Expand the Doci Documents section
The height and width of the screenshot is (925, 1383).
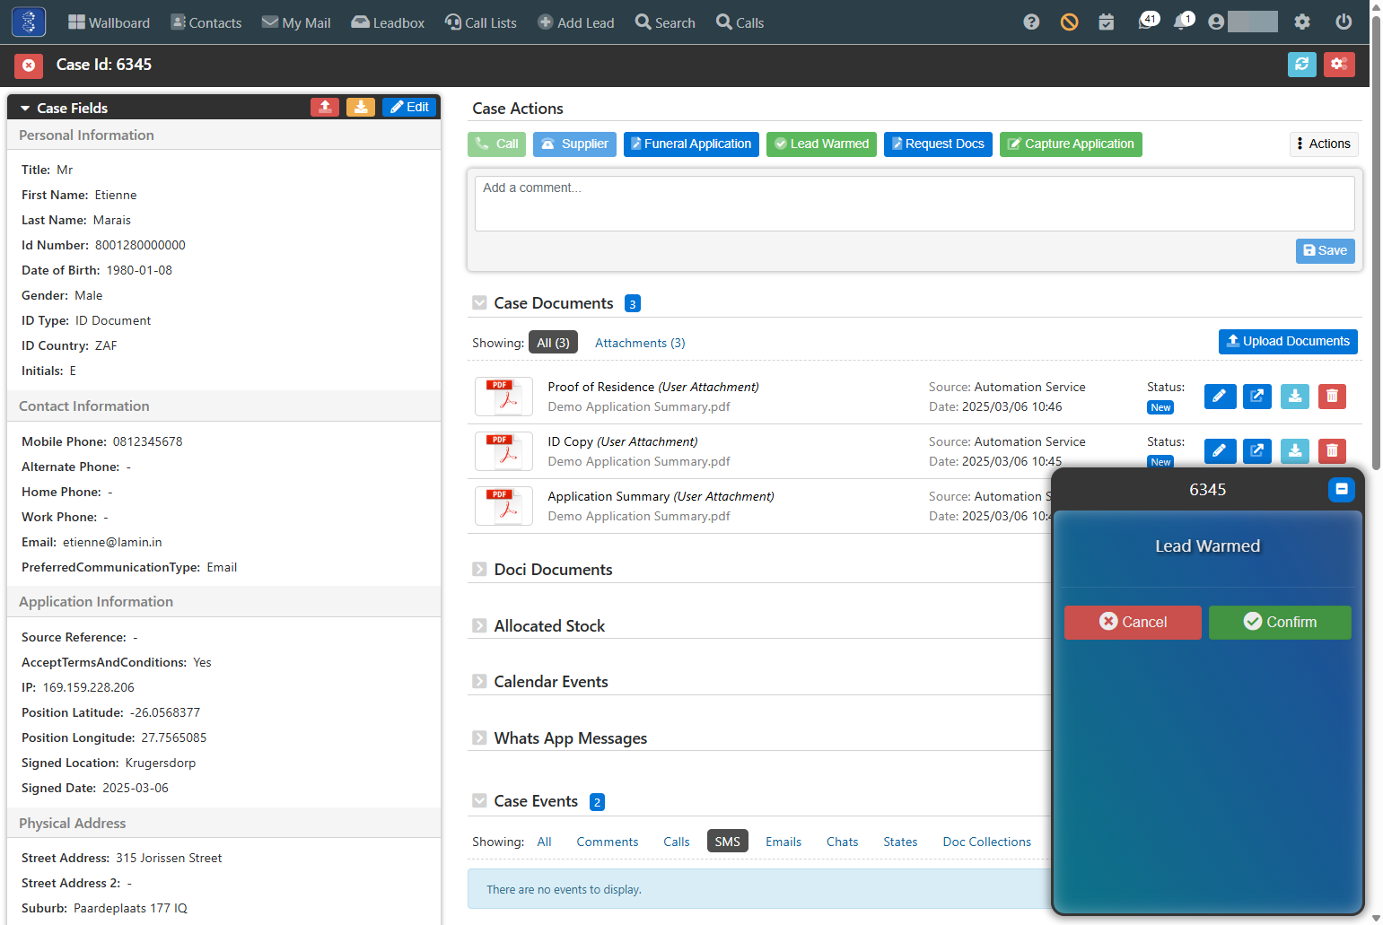click(479, 570)
